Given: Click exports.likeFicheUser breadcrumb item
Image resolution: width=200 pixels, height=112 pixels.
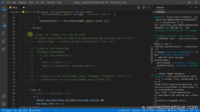Looking at the screenshot, I should (x=64, y=12).
